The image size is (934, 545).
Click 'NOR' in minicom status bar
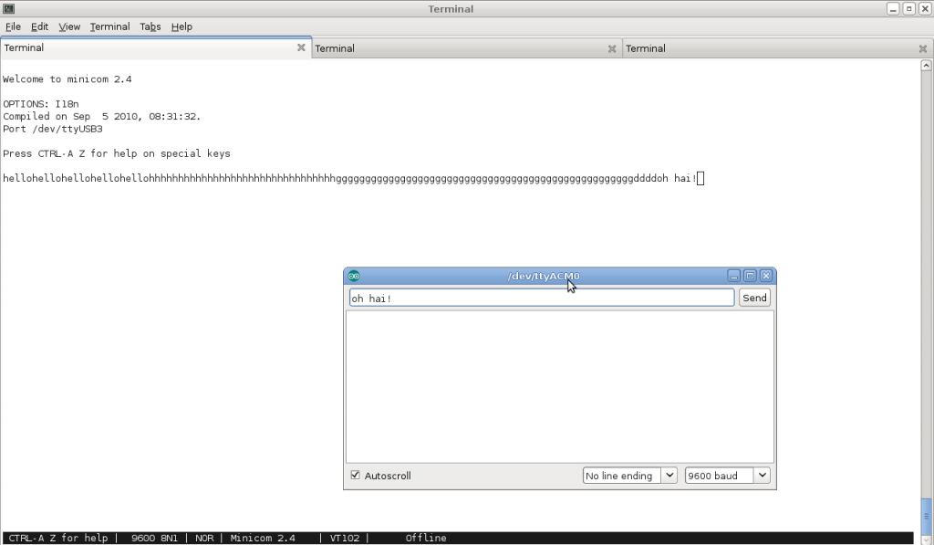(204, 538)
